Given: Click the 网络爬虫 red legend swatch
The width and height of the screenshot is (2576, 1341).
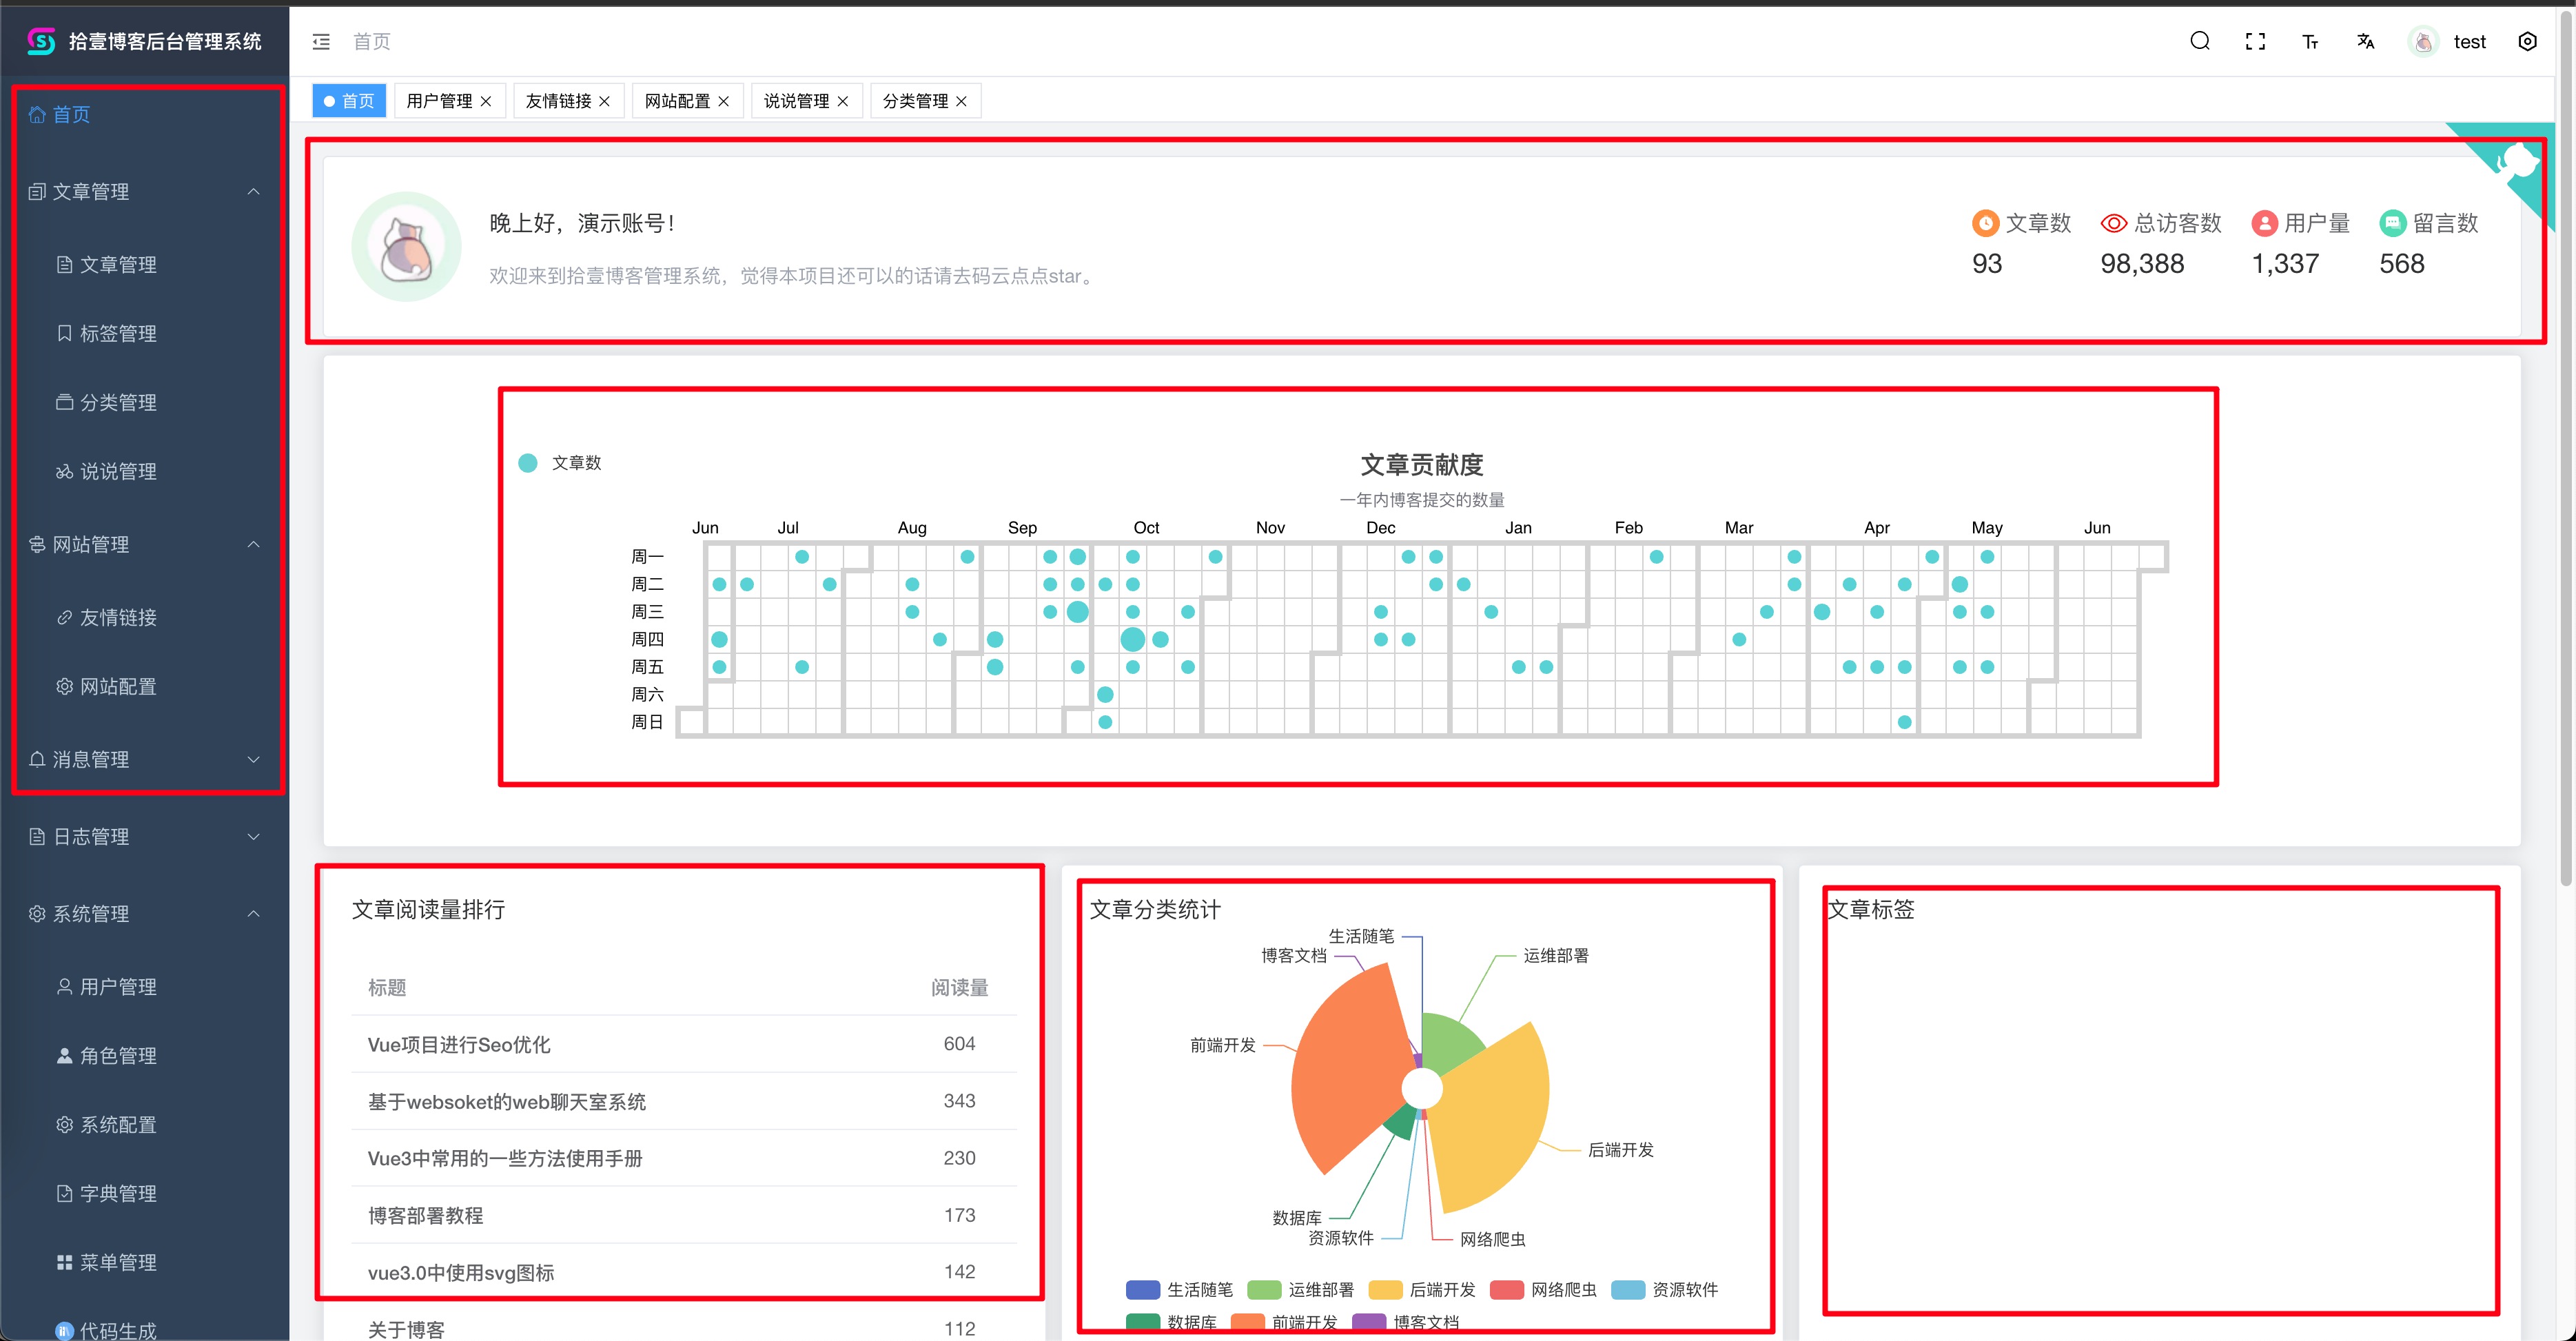Looking at the screenshot, I should [x=1506, y=1290].
